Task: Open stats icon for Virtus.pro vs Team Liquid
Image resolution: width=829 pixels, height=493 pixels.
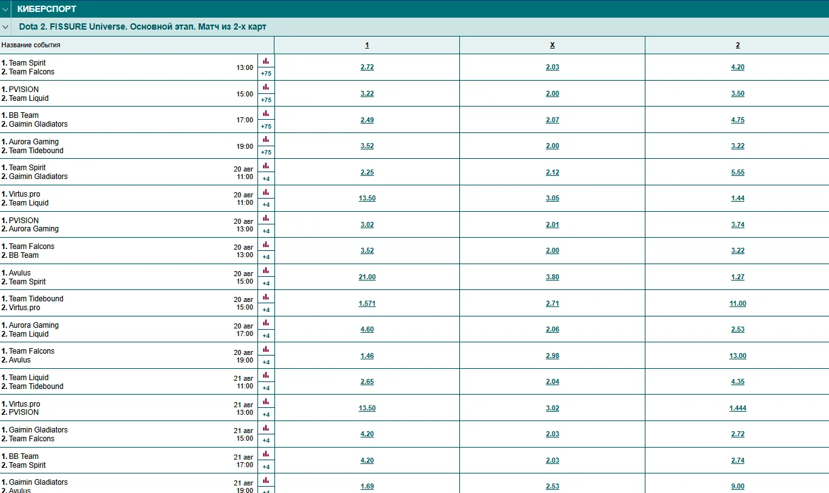Action: click(266, 192)
